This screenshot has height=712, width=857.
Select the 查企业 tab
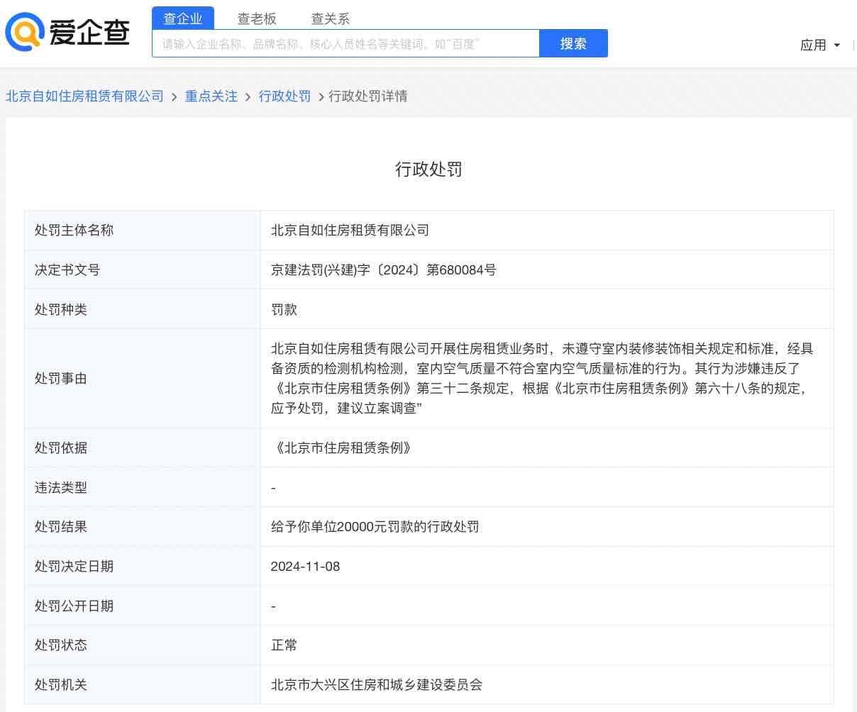(x=183, y=18)
